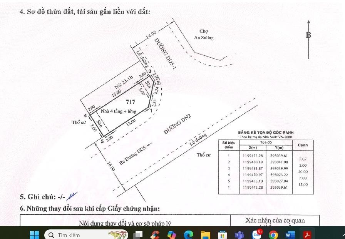Open Task View from the taskbar
Screen dimensions: 345x239
point(138,234)
